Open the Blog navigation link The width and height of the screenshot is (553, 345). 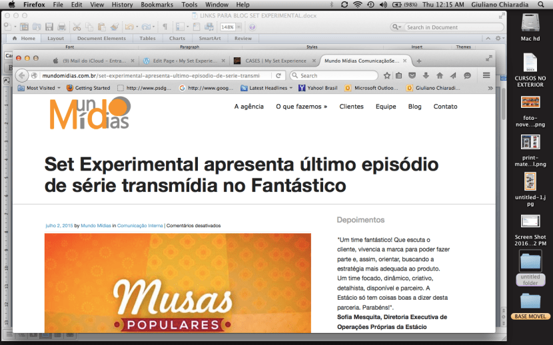coord(414,107)
